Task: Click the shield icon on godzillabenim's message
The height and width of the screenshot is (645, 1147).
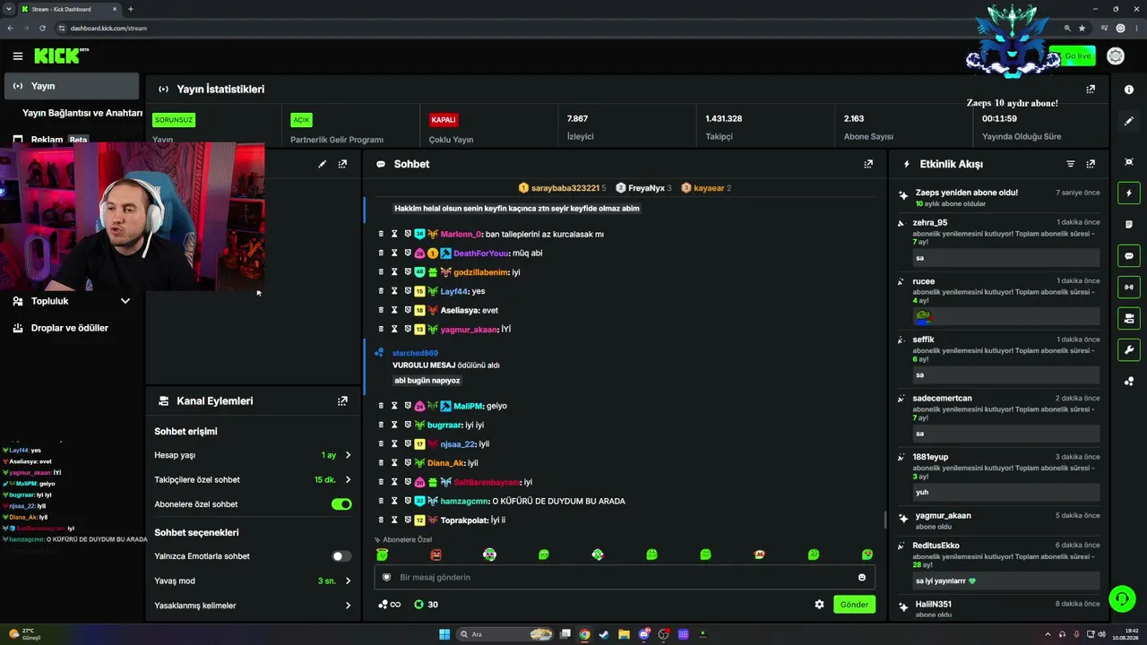Action: (x=407, y=272)
